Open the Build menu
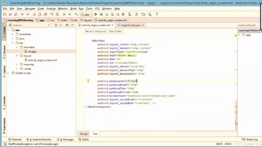Screen dimensions: 262x147 [73, 9]
